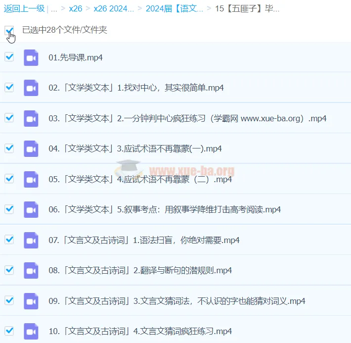Viewport: 351px width, 343px height.
Task: Toggle the select-all checkbox at top
Action: (x=9, y=31)
